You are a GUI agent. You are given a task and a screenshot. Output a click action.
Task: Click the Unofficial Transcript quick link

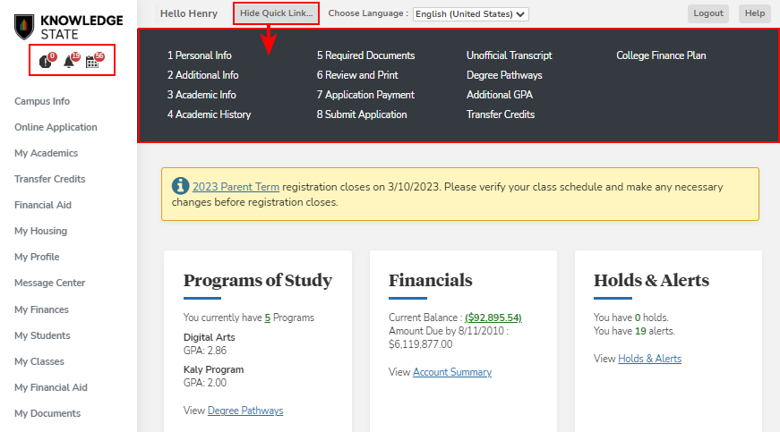[x=509, y=55]
